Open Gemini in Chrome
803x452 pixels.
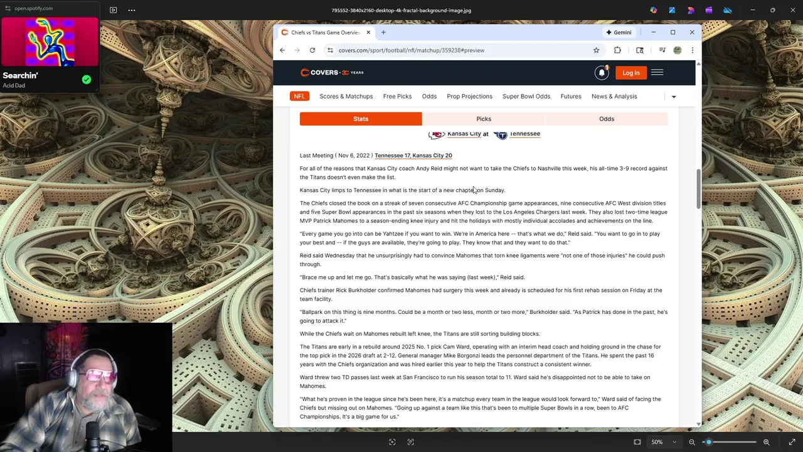point(619,32)
